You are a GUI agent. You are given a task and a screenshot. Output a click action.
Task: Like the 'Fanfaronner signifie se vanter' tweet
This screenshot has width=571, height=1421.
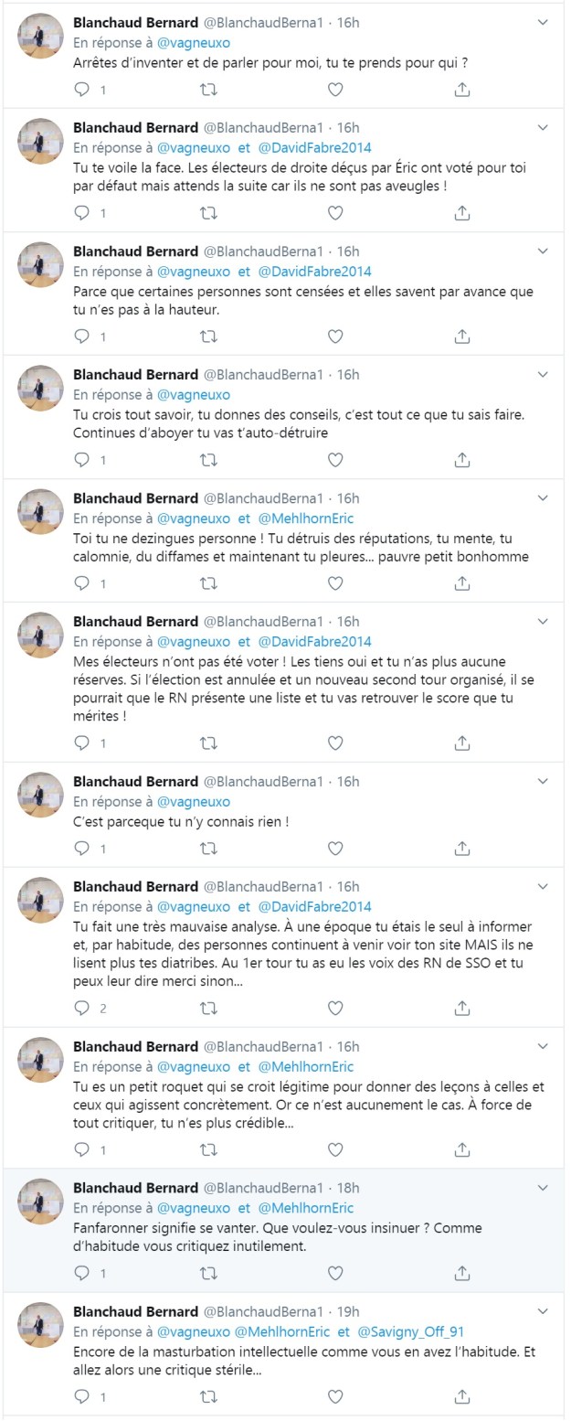pos(335,1273)
